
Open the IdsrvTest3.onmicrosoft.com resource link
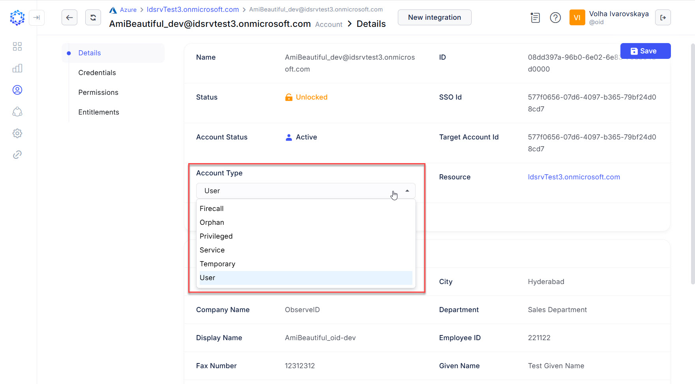[574, 177]
